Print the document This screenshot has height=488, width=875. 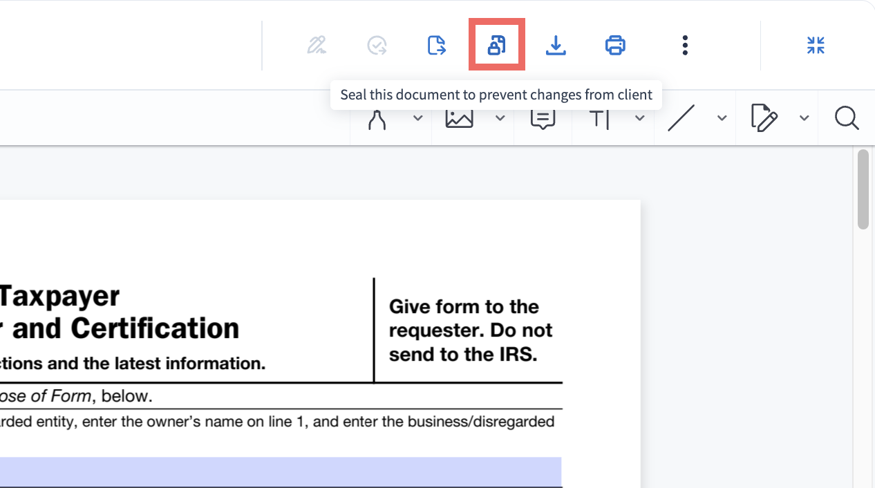(x=615, y=46)
